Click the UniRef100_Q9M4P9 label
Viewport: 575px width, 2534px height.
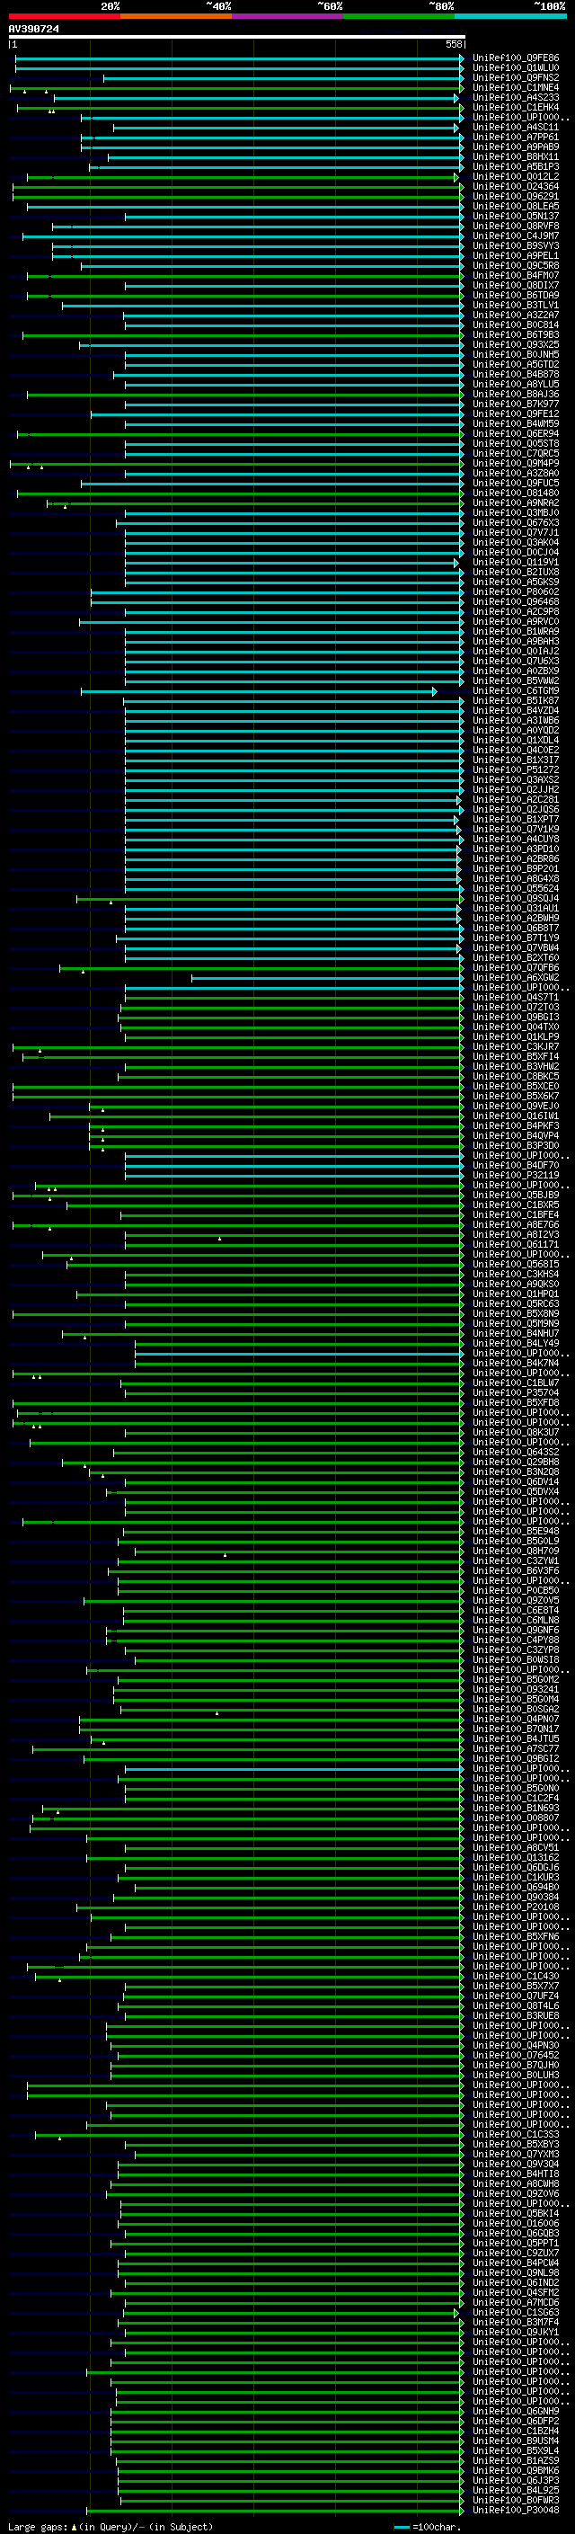pyautogui.click(x=515, y=463)
